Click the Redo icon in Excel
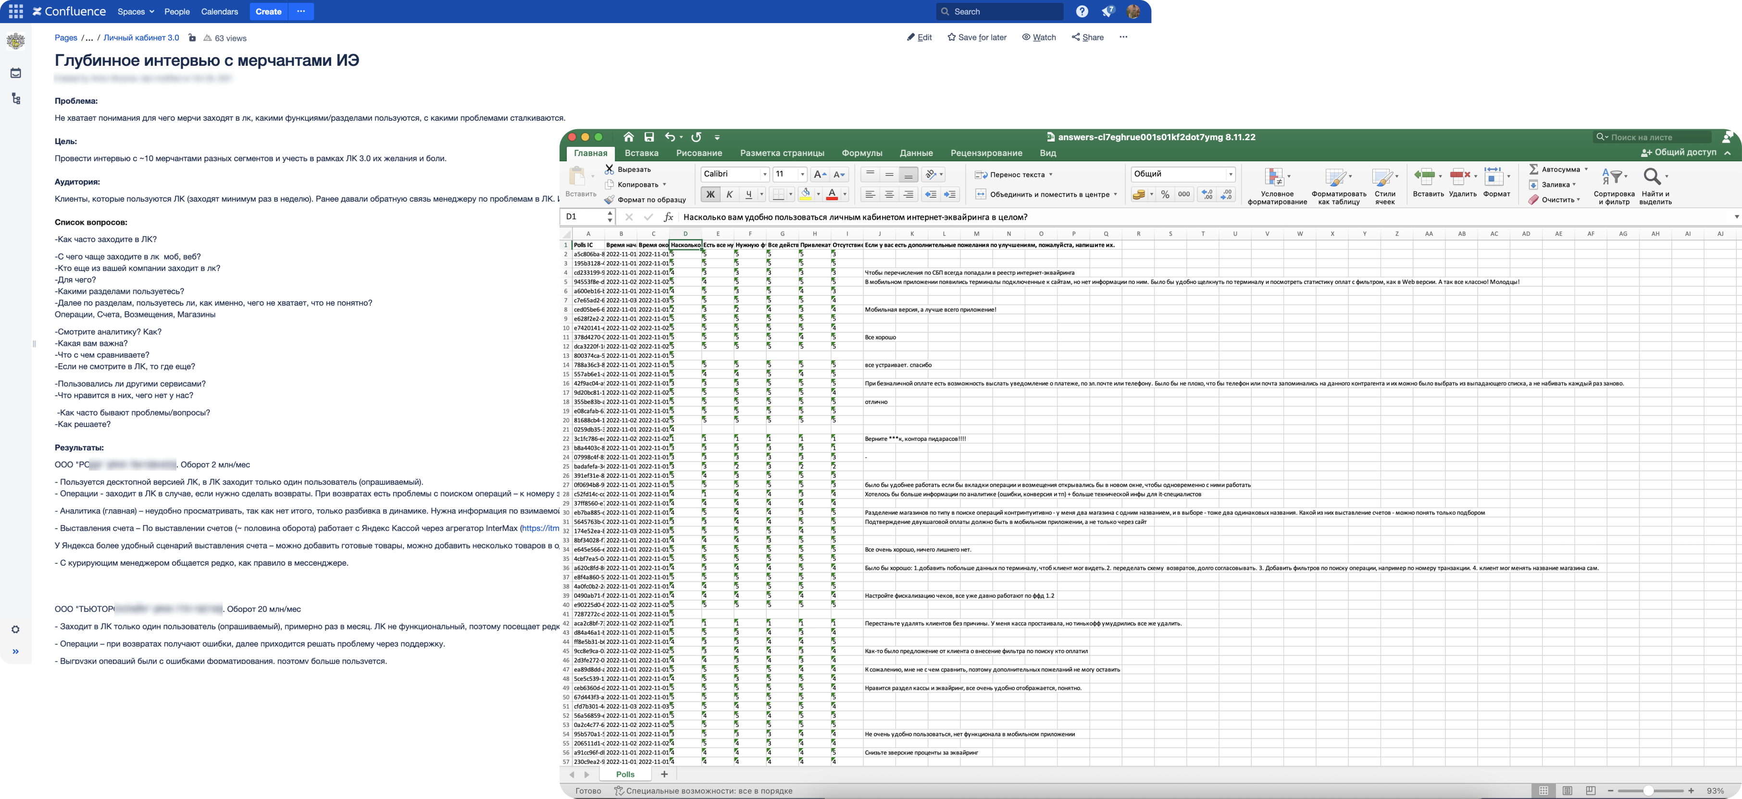1742x799 pixels. pos(697,137)
